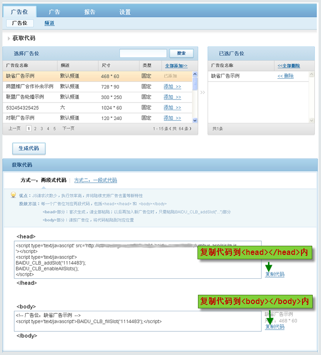Go to 上一页 in pagination
Image resolution: width=321 pixels, height=355 pixels.
[15, 128]
